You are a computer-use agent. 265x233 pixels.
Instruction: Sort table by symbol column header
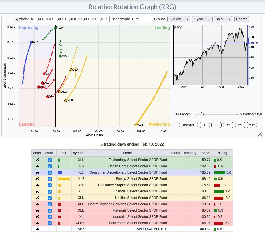pyautogui.click(x=79, y=153)
